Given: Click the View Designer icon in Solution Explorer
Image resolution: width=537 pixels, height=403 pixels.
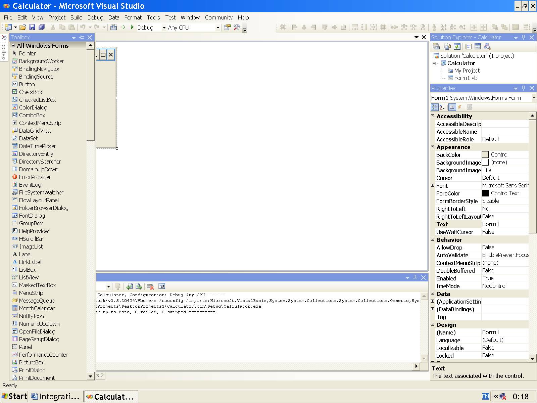Looking at the screenshot, I should 478,47.
